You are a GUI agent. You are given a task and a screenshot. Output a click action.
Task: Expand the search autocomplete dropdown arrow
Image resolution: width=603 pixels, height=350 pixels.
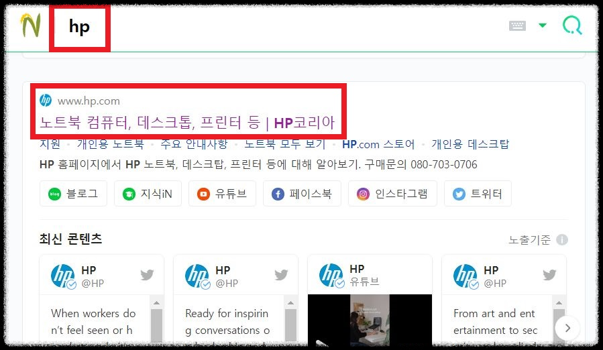click(x=542, y=25)
